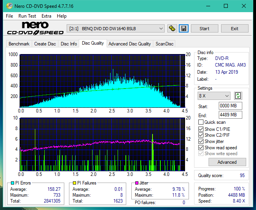256x210 pixels.
Task: Maximize the Nero CD-DVD Speed window
Action: tap(226, 6)
